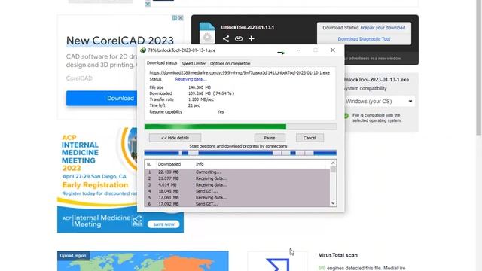Click the plus icon to save file to account
Image resolution: width=482 pixels, height=271 pixels.
[x=251, y=38]
